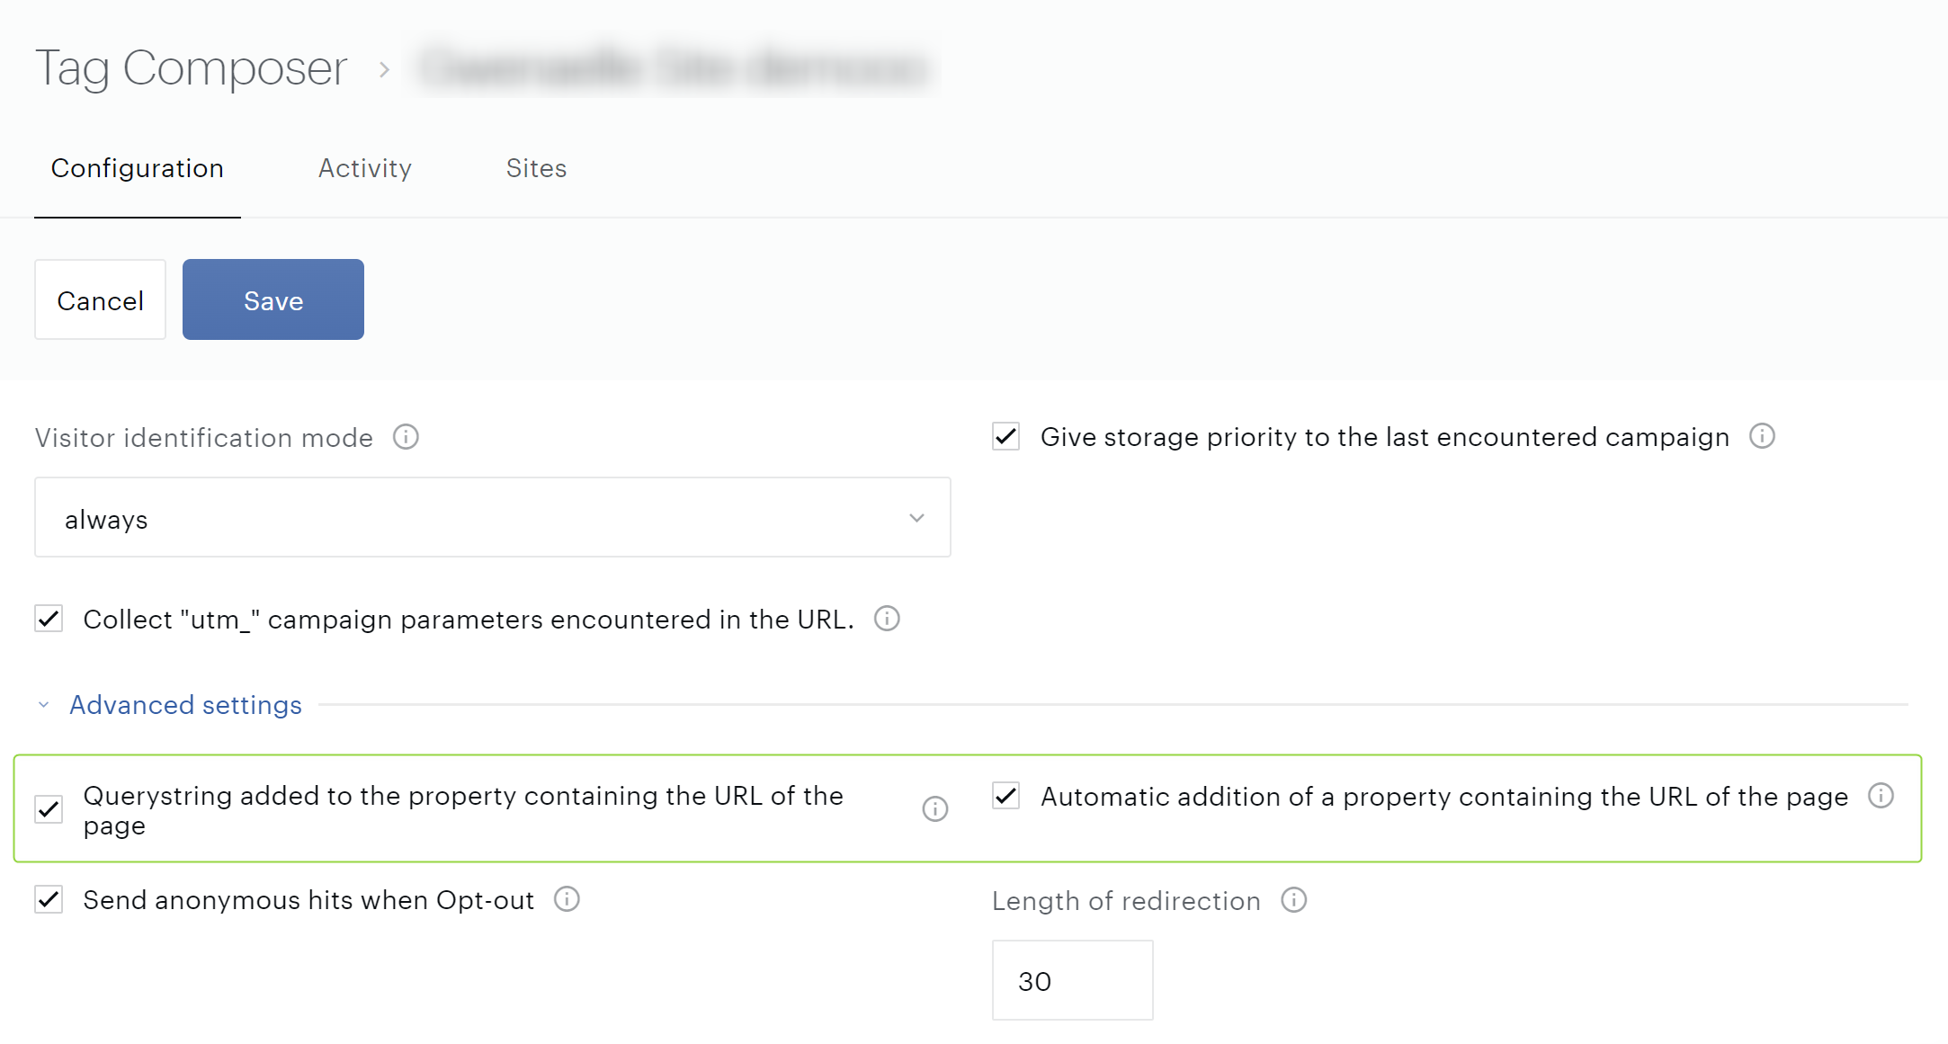The width and height of the screenshot is (1948, 1044).
Task: Collapse the Advanced settings section
Action: pyautogui.click(x=184, y=705)
